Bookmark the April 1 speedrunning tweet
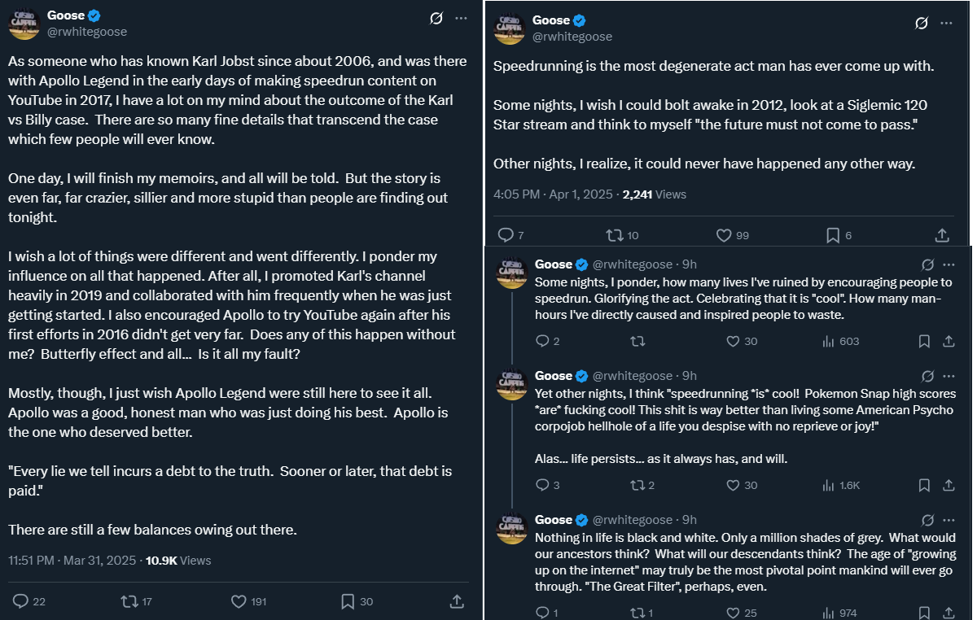The width and height of the screenshot is (977, 620). coord(832,235)
